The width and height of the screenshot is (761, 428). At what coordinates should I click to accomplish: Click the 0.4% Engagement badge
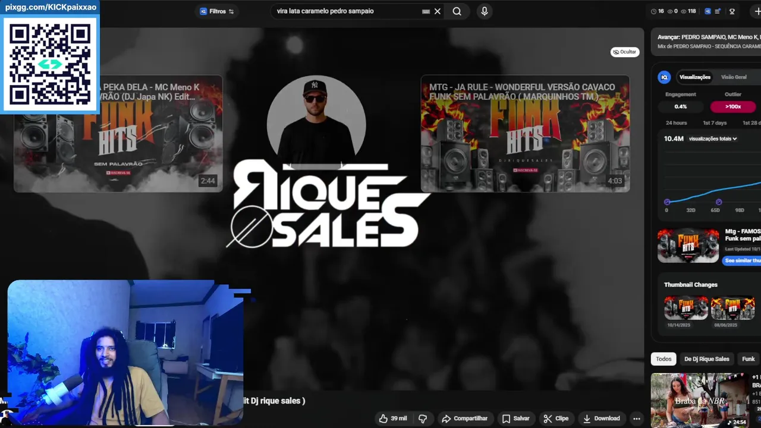(x=681, y=107)
